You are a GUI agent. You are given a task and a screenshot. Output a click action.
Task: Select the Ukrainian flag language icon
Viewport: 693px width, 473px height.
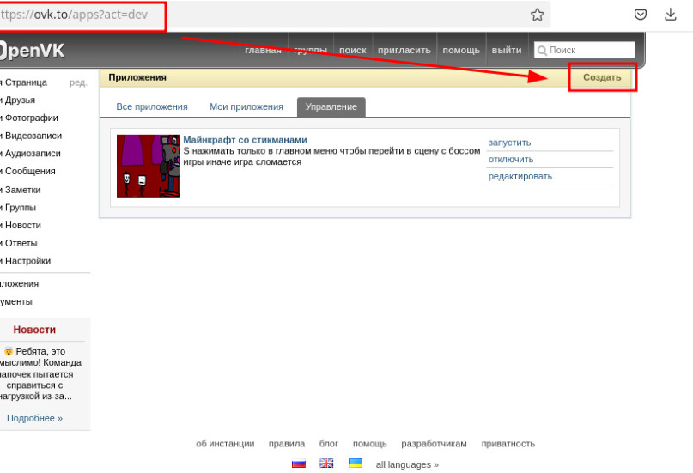[356, 464]
